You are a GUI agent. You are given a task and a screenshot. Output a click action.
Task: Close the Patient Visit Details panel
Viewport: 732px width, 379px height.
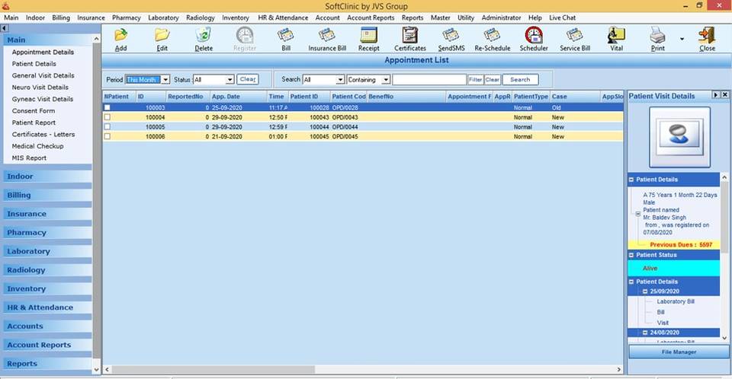pos(725,94)
